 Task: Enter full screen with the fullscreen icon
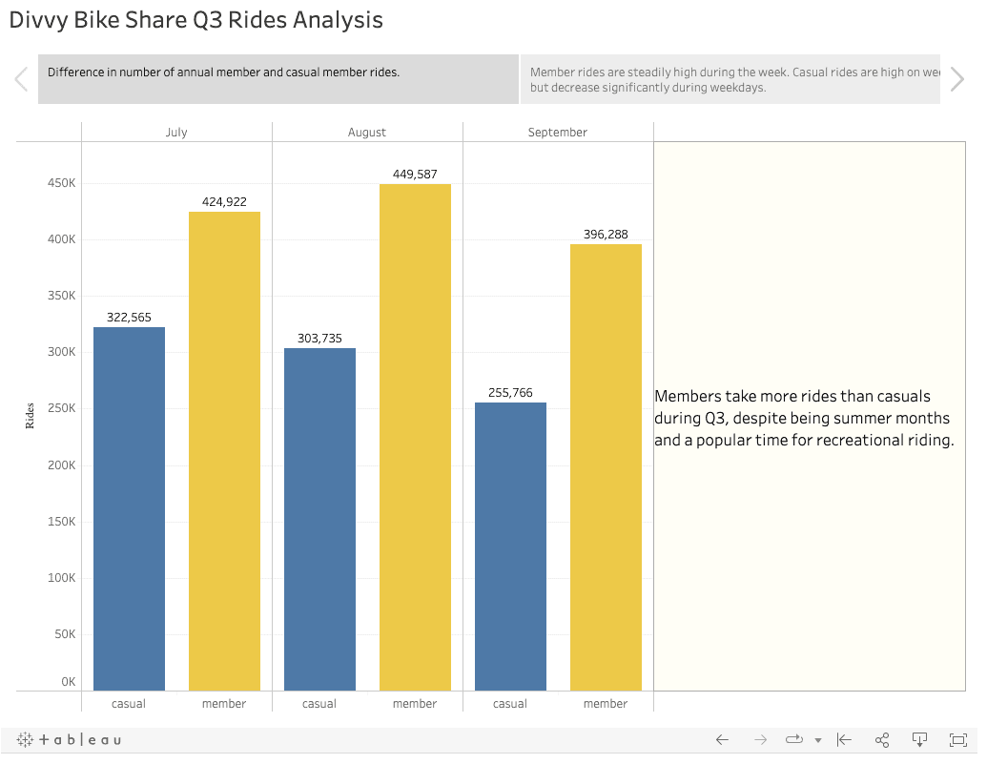[958, 740]
